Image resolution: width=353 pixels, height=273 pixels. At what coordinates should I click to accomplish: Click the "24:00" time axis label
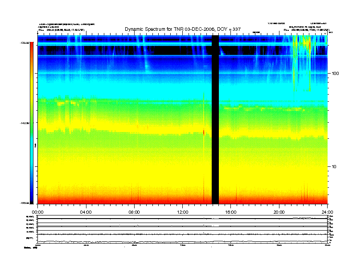(327, 212)
